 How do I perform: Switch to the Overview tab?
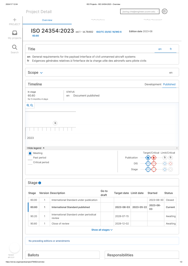tap(47, 20)
